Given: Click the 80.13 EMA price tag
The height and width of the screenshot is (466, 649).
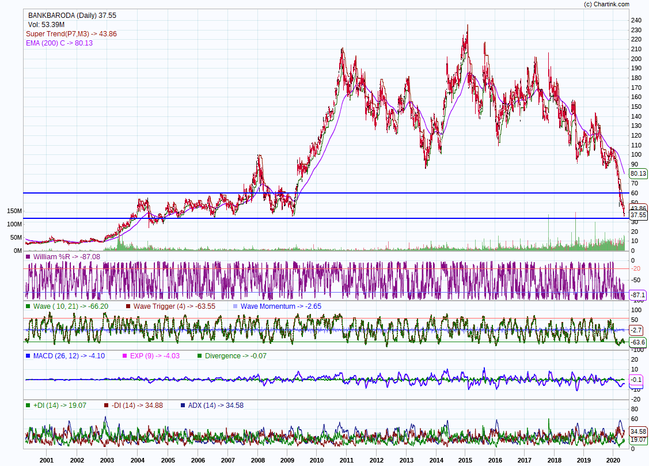Looking at the screenshot, I should point(637,173).
